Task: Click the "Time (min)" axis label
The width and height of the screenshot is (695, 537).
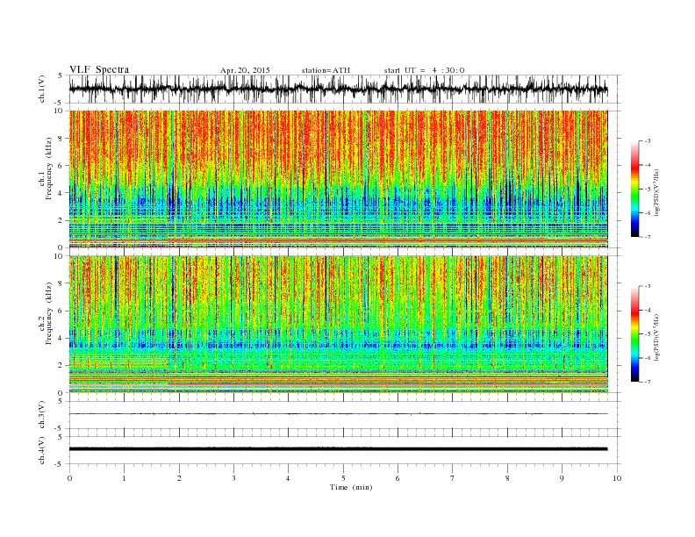Action: click(x=351, y=487)
